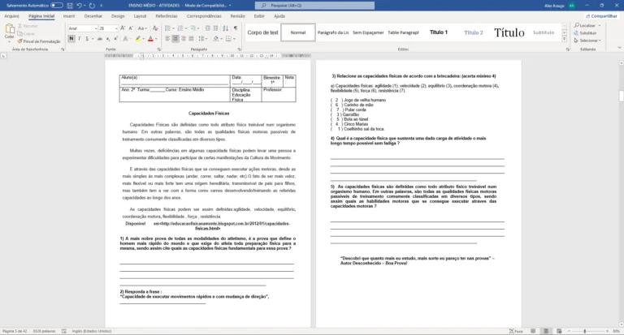Viewport: 624px width, 335px height.
Task: Open the user account avatar AA
Action: coord(572,6)
